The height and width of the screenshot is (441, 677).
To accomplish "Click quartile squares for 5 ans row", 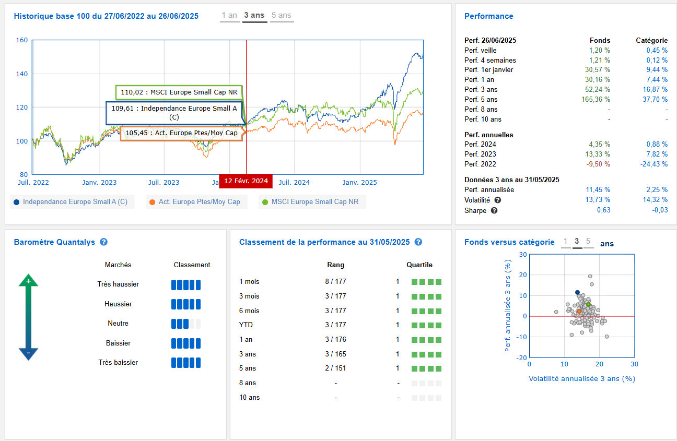I will (426, 368).
